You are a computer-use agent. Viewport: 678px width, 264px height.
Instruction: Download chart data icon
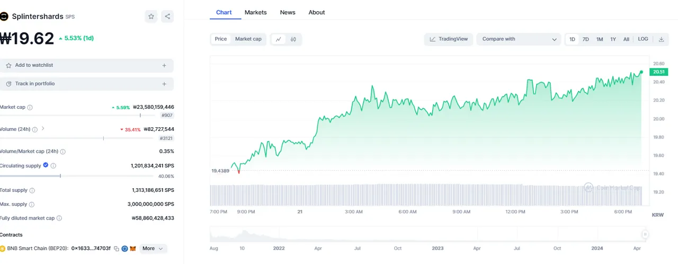(661, 39)
